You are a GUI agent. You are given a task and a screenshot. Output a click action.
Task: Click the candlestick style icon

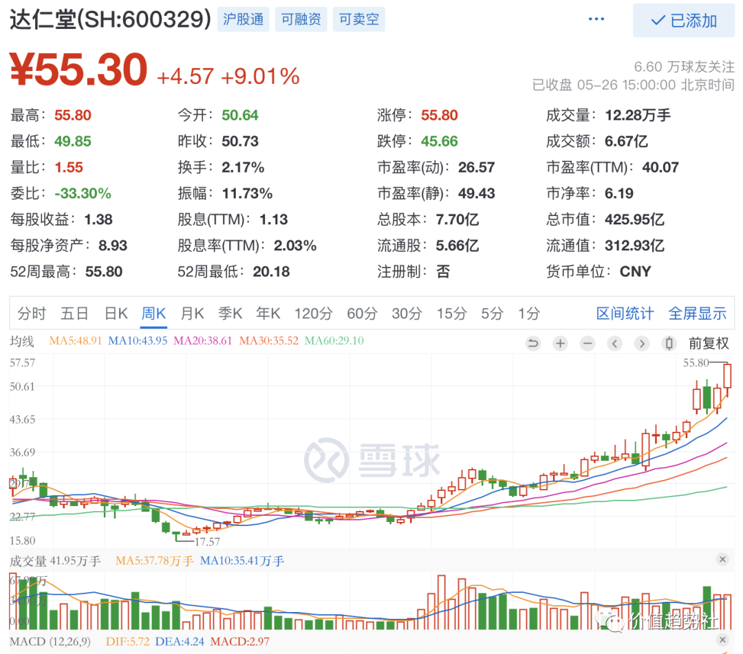(669, 343)
